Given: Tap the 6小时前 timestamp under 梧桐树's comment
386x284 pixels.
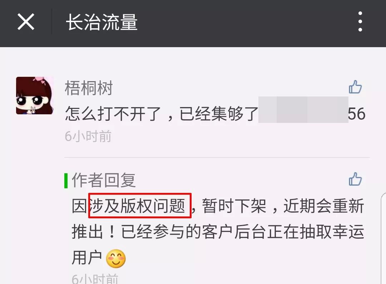Looking at the screenshot, I should [x=88, y=136].
